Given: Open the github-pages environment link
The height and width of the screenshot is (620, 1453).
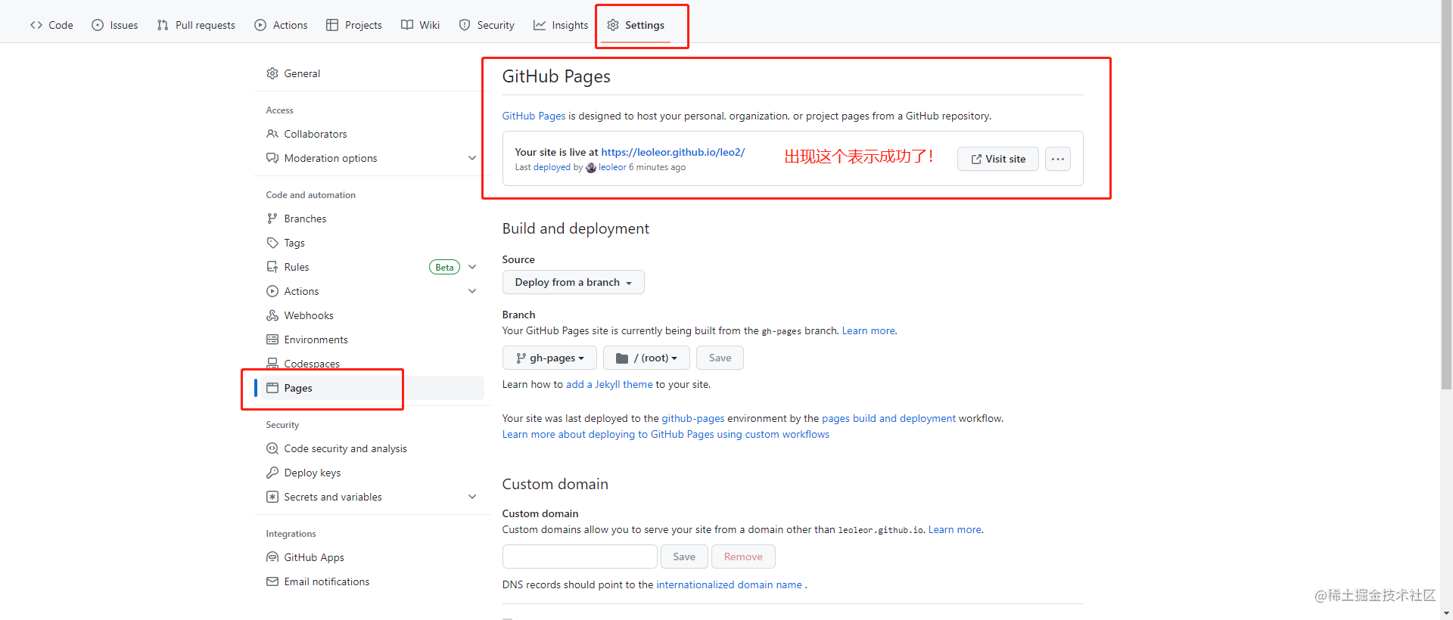Looking at the screenshot, I should pos(693,418).
